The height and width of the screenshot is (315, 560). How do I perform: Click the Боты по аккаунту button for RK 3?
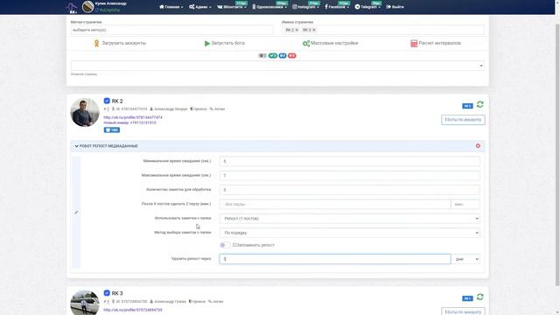click(463, 311)
